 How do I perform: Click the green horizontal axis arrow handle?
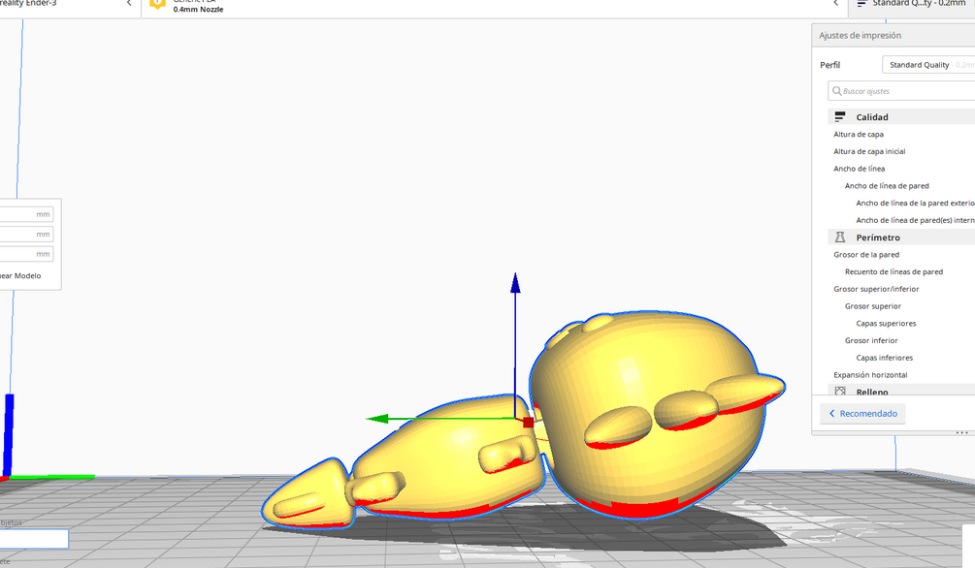(377, 419)
